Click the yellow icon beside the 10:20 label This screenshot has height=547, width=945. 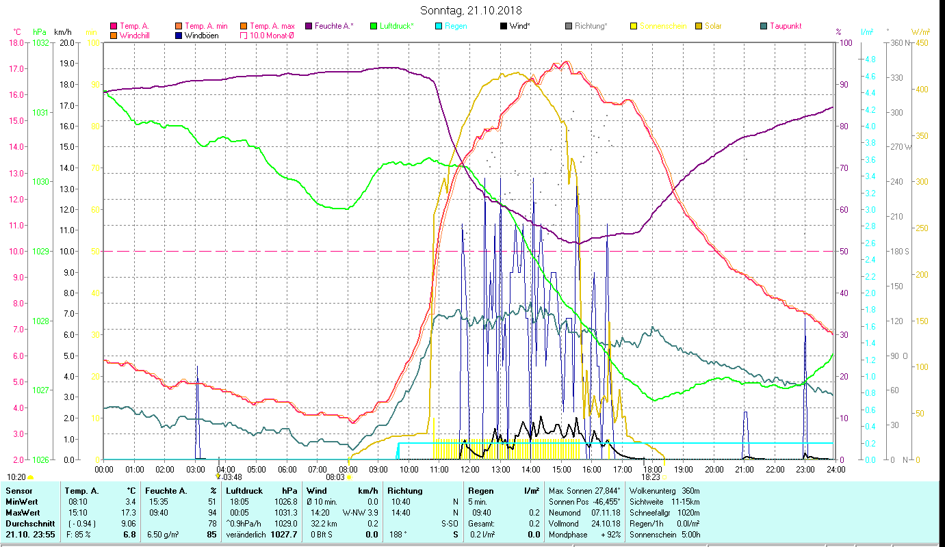point(30,477)
